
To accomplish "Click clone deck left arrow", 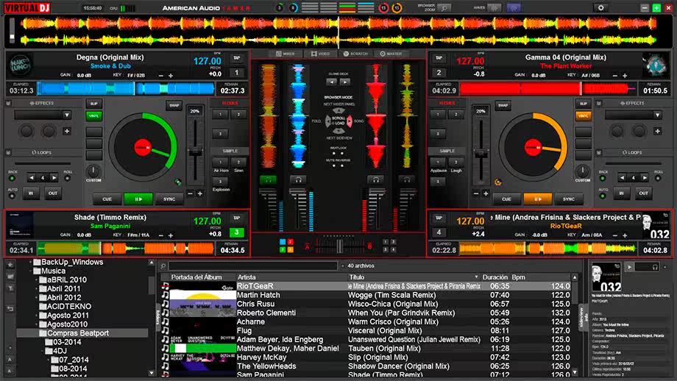I will (331, 82).
